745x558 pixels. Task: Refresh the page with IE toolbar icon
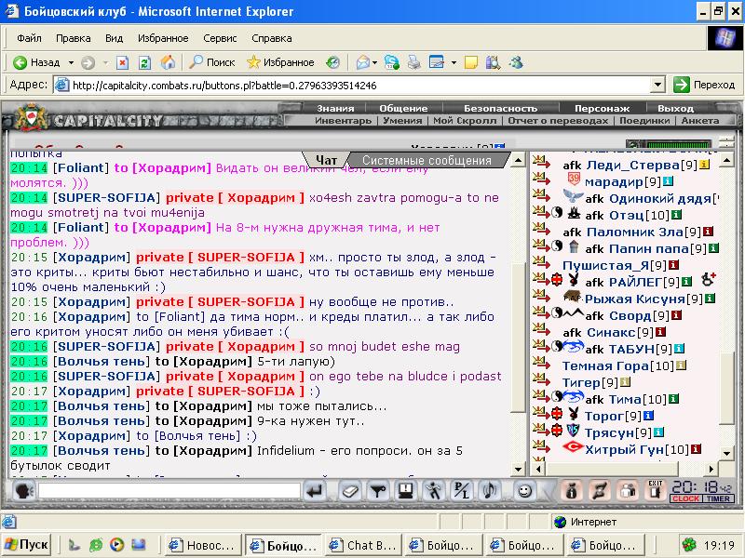(145, 62)
